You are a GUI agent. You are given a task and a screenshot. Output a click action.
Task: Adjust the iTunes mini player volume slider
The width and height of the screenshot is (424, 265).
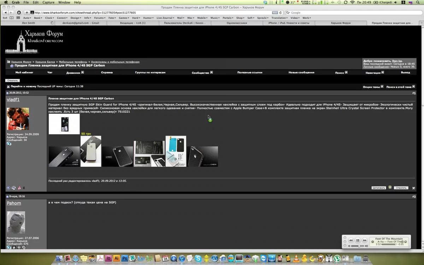click(x=359, y=246)
